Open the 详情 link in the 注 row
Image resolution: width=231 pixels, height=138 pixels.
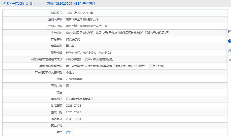click(69, 132)
